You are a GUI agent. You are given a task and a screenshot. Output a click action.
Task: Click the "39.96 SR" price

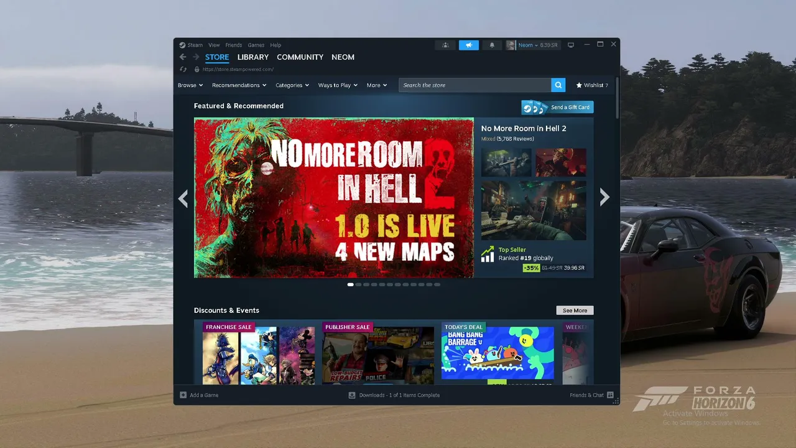click(x=574, y=268)
